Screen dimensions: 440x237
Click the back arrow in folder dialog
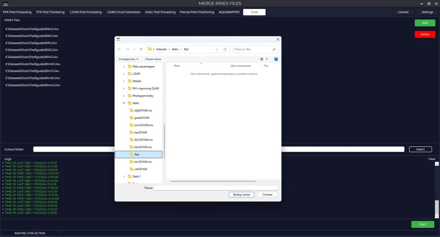point(119,49)
